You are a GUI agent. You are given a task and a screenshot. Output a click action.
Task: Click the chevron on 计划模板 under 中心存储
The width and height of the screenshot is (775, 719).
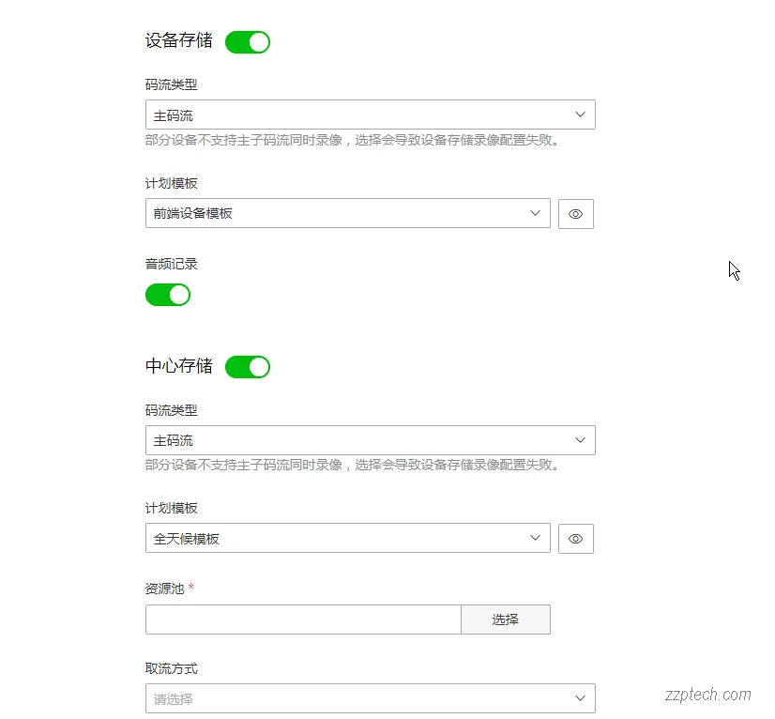tap(536, 538)
